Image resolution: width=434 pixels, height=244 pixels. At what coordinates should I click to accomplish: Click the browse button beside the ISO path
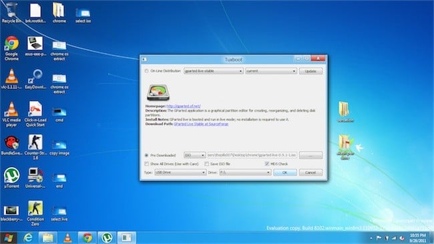(x=310, y=155)
